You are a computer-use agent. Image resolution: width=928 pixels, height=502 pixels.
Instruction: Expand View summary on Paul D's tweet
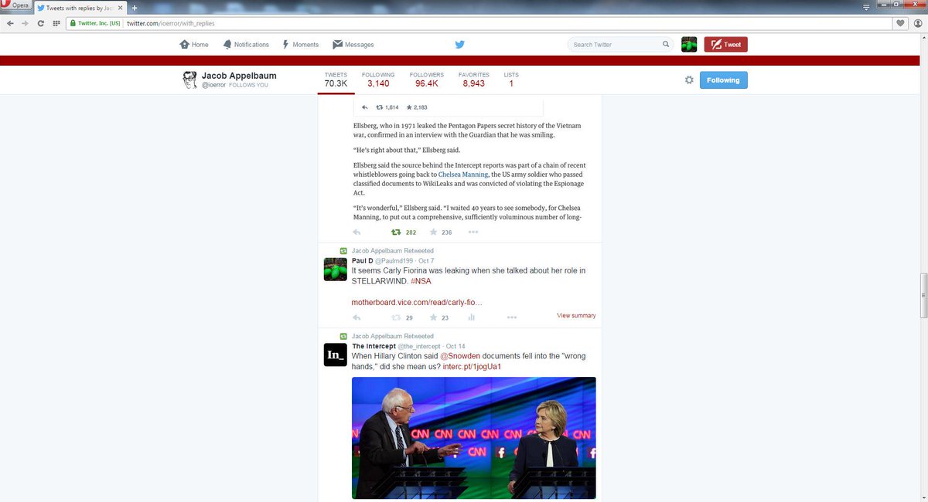click(x=576, y=315)
